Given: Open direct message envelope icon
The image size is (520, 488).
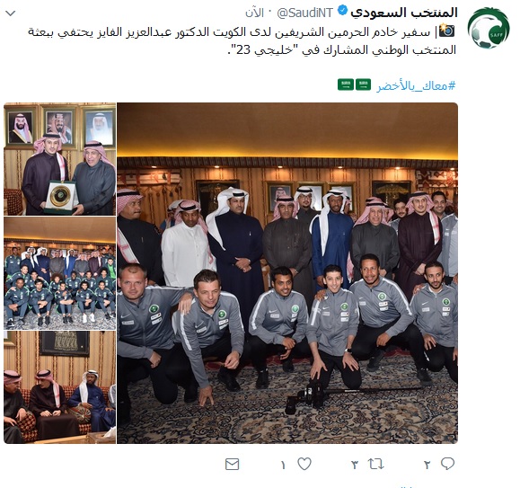Looking at the screenshot, I should [x=232, y=464].
